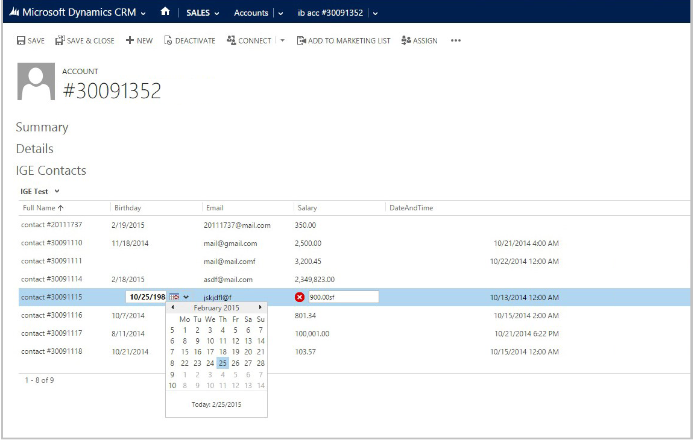Select contact #20111737 row
Viewport: 694px width, 440px height.
(355, 225)
